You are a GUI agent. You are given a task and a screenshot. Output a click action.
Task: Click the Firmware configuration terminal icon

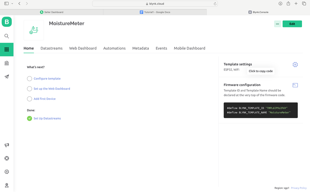click(295, 85)
